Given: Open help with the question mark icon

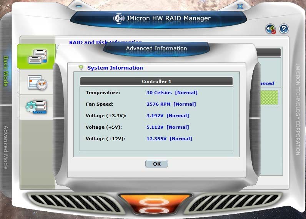Looking at the screenshot, I should point(284,29).
